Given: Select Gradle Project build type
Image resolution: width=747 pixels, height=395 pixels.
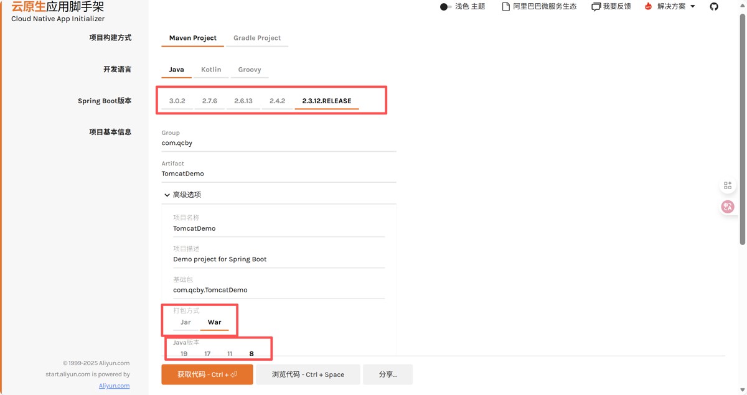Looking at the screenshot, I should (257, 38).
